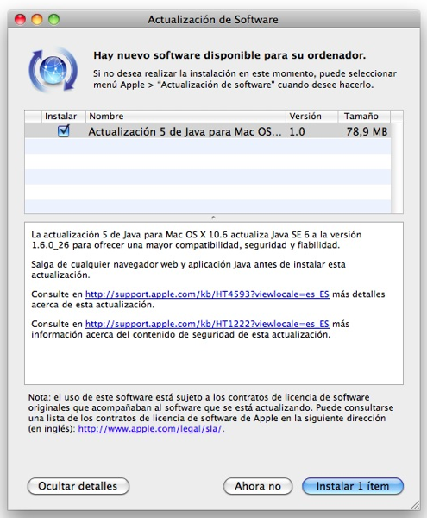Zoom the window with green button
The image size is (427, 518).
[x=53, y=20]
